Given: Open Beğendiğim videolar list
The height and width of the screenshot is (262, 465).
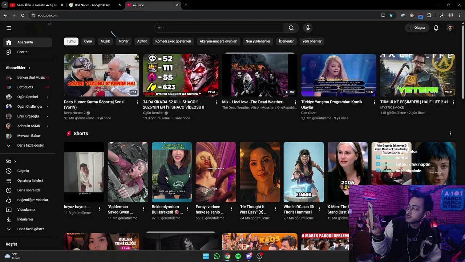Looking at the screenshot, I should (28, 200).
